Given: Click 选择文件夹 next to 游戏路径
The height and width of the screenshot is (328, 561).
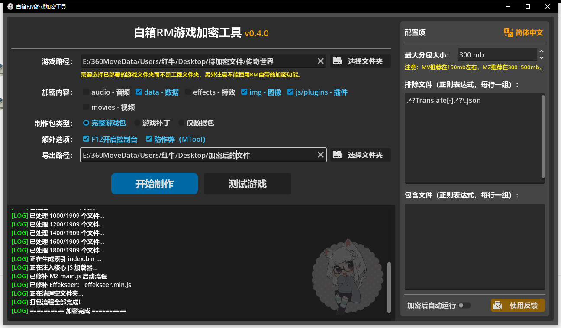Looking at the screenshot, I should pyautogui.click(x=360, y=61).
